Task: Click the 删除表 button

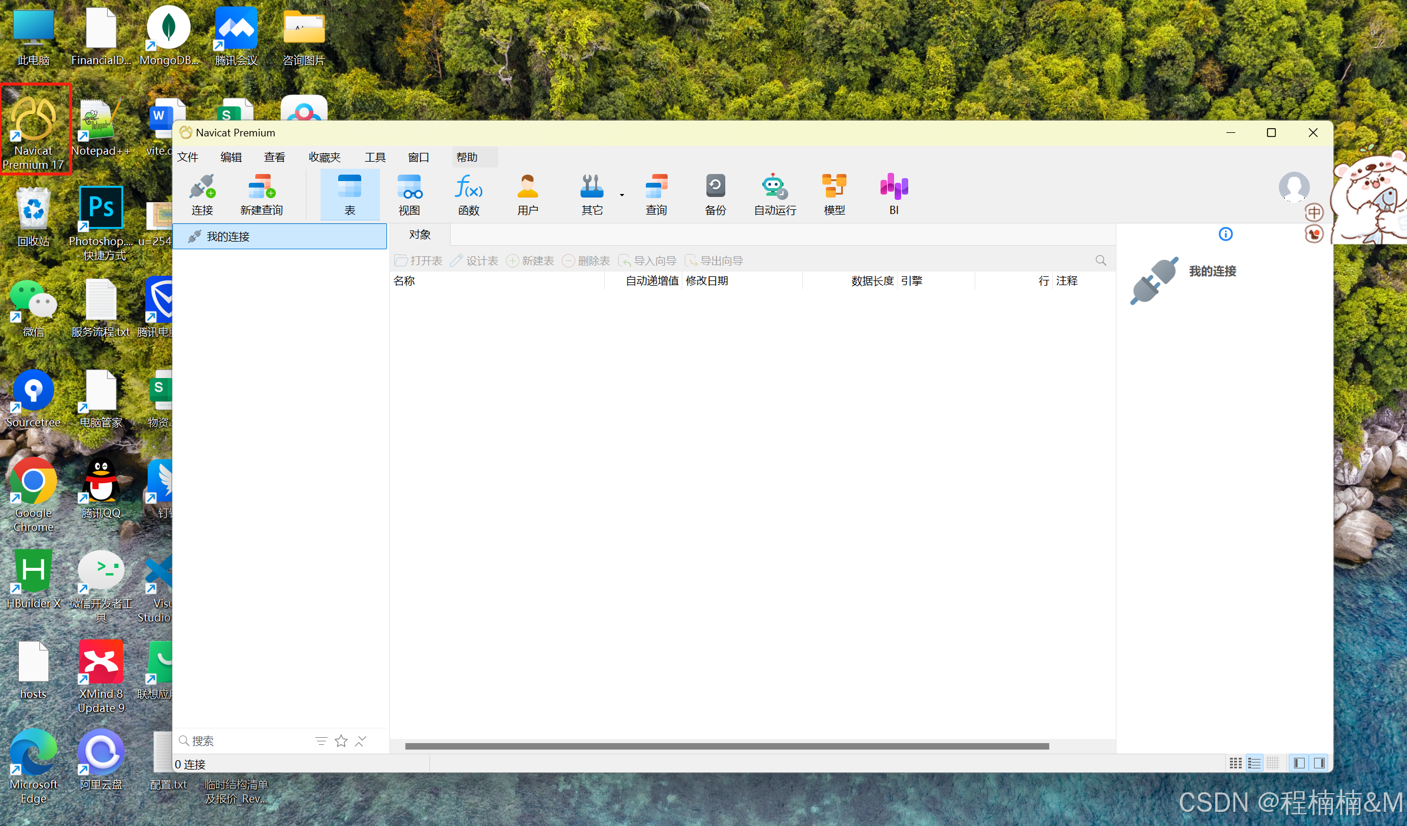Action: point(586,260)
